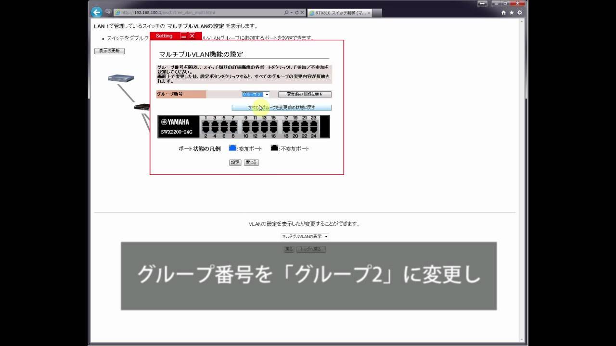The width and height of the screenshot is (616, 346).
Task: Click the black 不参加ポート legend swatch
Action: (x=274, y=148)
